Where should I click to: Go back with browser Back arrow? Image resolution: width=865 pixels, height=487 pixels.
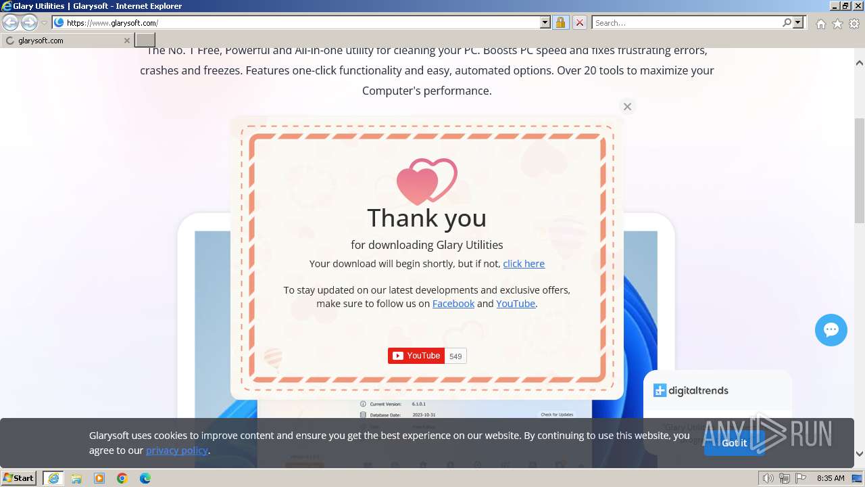tap(10, 22)
